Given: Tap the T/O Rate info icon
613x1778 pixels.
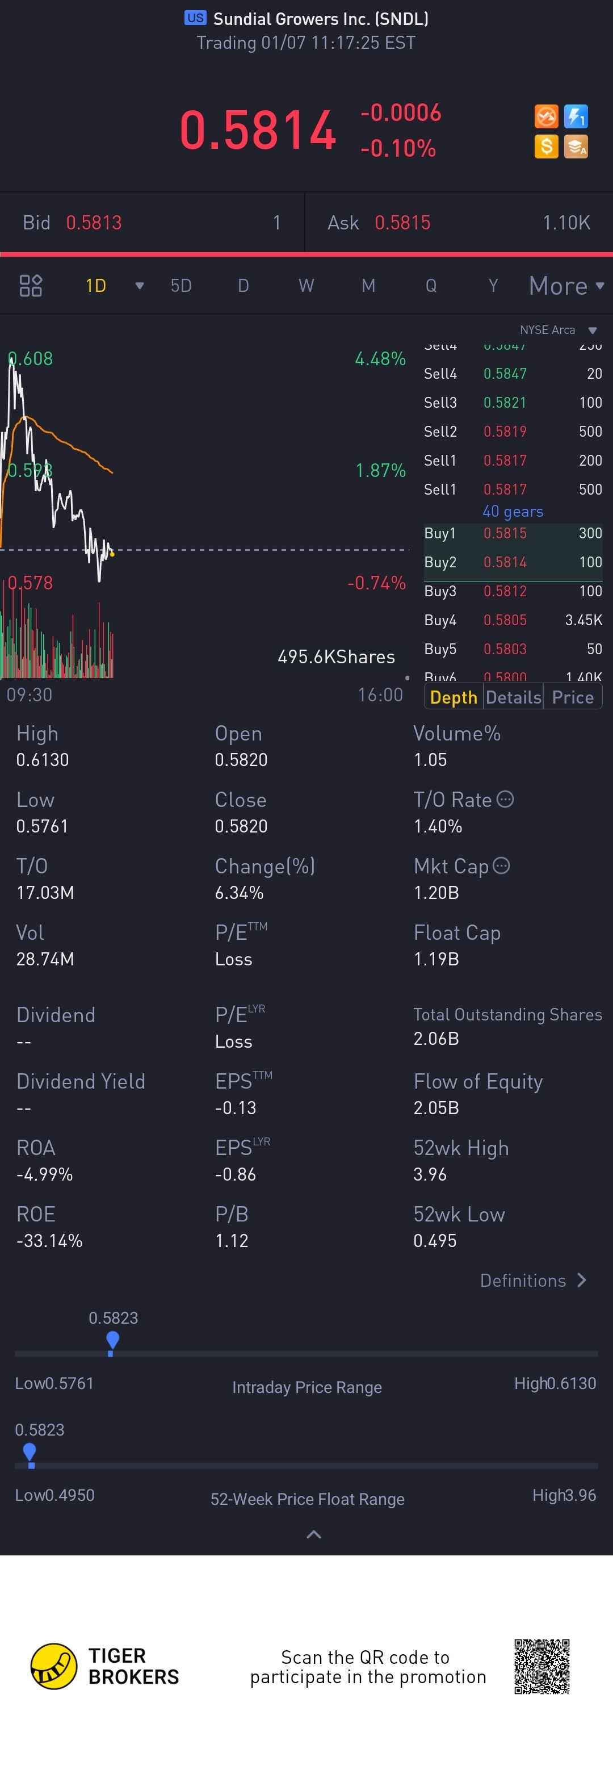Looking at the screenshot, I should (505, 799).
